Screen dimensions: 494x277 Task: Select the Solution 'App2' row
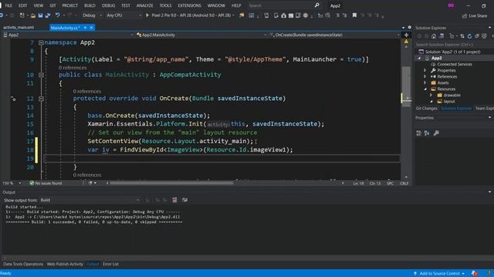pos(453,52)
